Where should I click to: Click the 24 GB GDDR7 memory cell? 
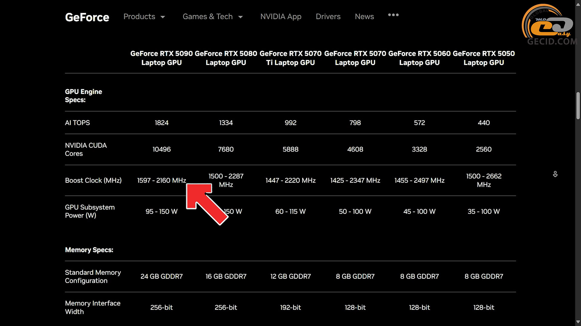point(161,276)
